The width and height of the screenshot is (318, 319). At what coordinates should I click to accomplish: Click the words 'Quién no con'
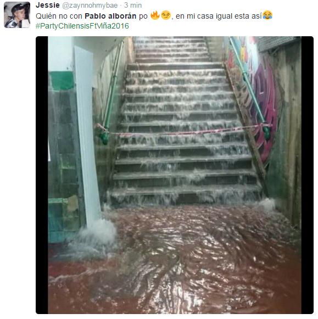[x=59, y=16]
